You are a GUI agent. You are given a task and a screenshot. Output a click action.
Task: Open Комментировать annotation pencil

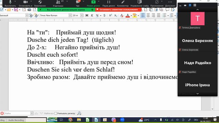click(x=123, y=3)
